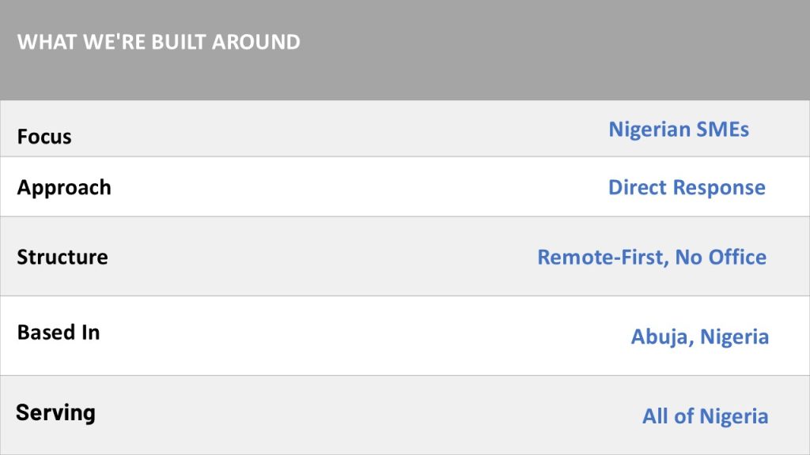Screen dimensions: 810x455
Task: Select the Structure row label
Action: pyautogui.click(x=62, y=257)
